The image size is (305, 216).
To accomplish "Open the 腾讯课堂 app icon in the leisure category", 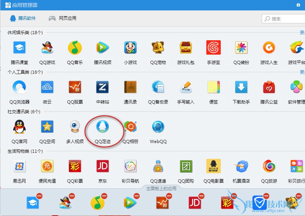I will 19,47.
